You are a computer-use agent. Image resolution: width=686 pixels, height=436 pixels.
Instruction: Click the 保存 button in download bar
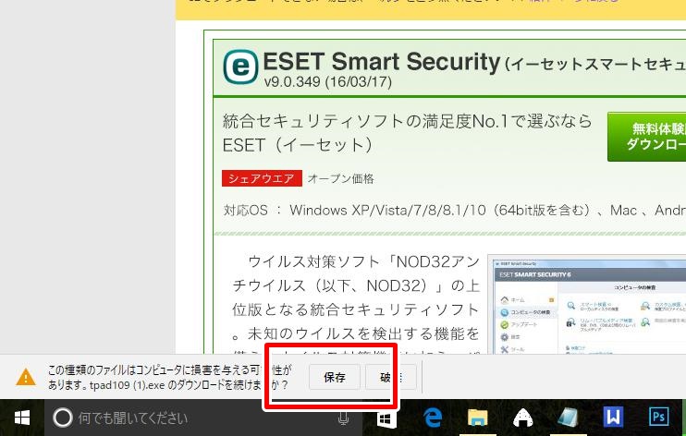pos(335,377)
